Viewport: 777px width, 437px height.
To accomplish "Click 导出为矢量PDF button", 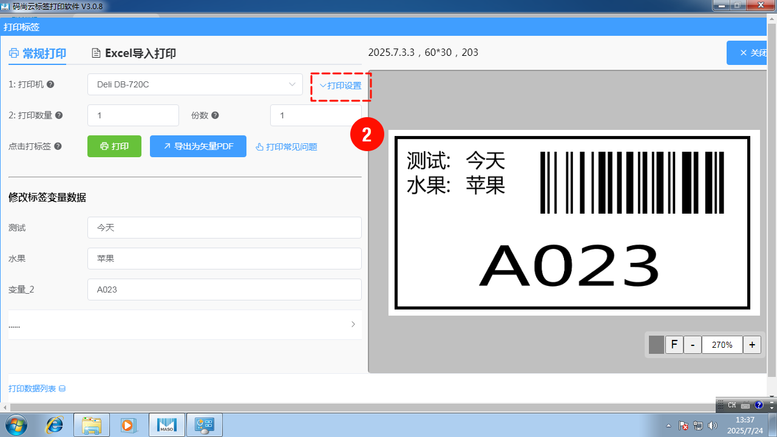I will [198, 146].
